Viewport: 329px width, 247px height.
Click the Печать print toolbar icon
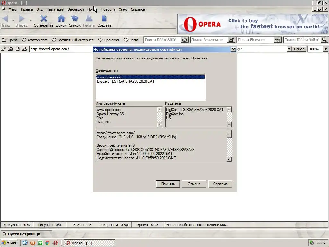coord(89,19)
